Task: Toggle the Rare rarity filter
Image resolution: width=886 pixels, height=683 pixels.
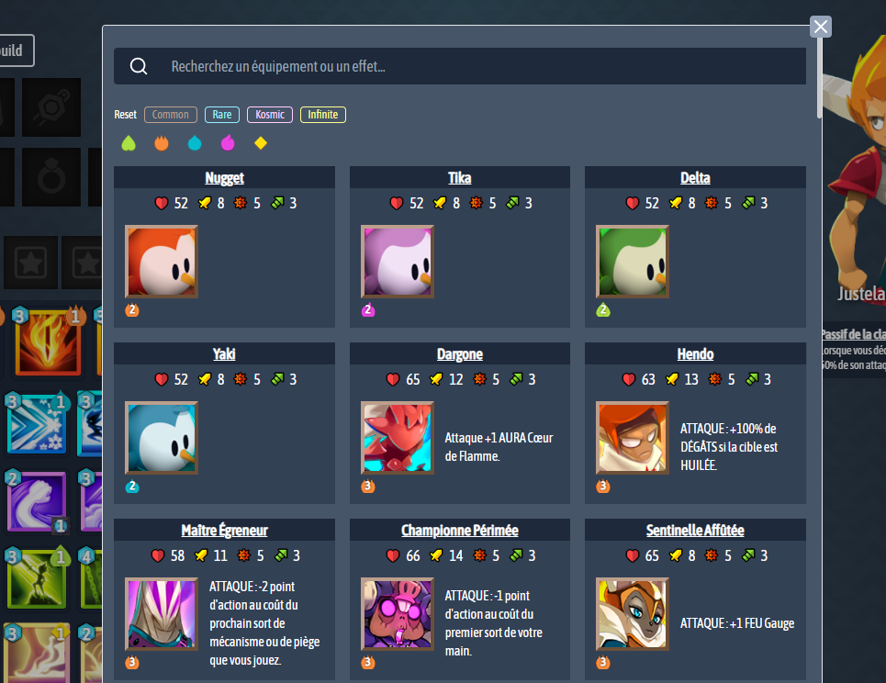Action: [222, 115]
